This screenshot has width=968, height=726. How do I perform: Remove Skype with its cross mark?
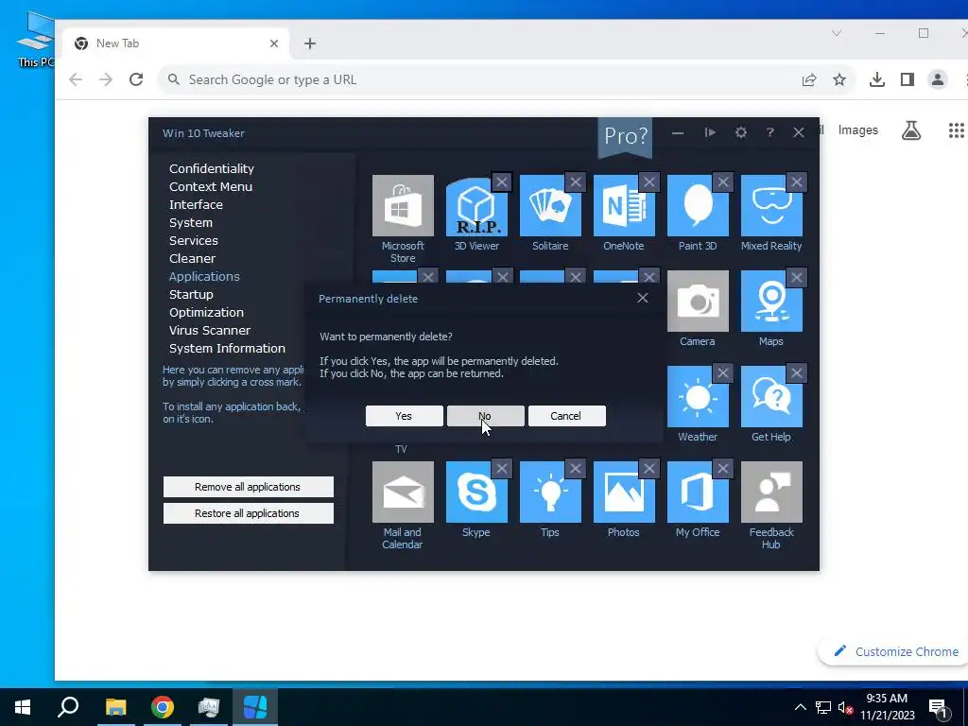click(501, 469)
